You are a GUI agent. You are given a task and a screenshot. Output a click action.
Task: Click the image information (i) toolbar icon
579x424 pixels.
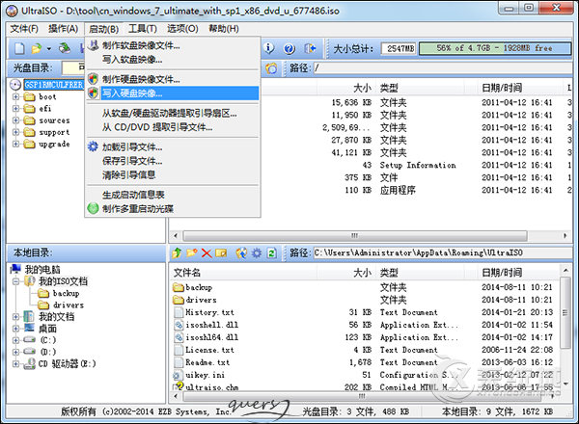(x=269, y=48)
